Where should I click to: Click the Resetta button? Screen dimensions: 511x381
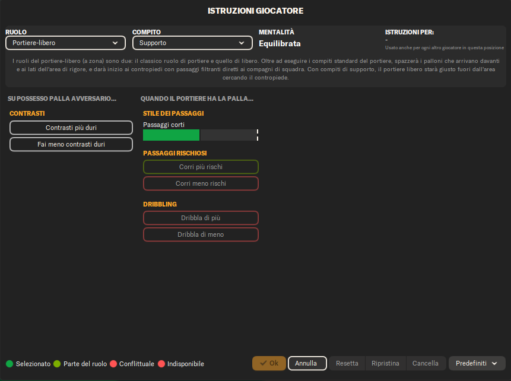pyautogui.click(x=347, y=363)
